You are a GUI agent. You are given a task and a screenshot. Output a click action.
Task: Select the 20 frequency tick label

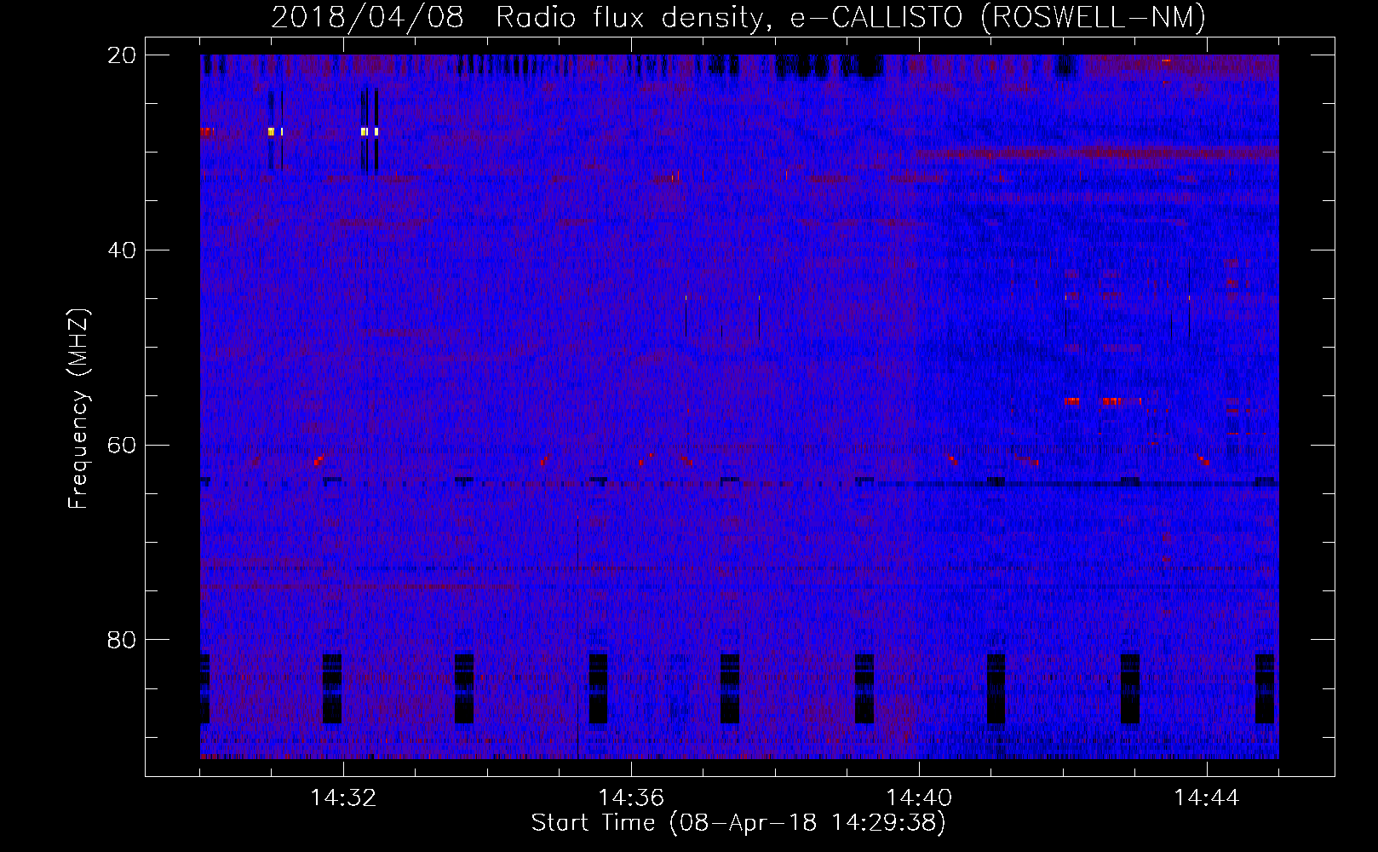click(x=122, y=55)
